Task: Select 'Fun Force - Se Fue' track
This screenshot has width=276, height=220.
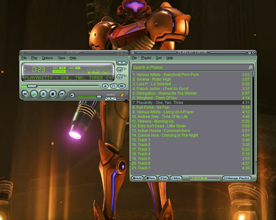Action: point(191,107)
